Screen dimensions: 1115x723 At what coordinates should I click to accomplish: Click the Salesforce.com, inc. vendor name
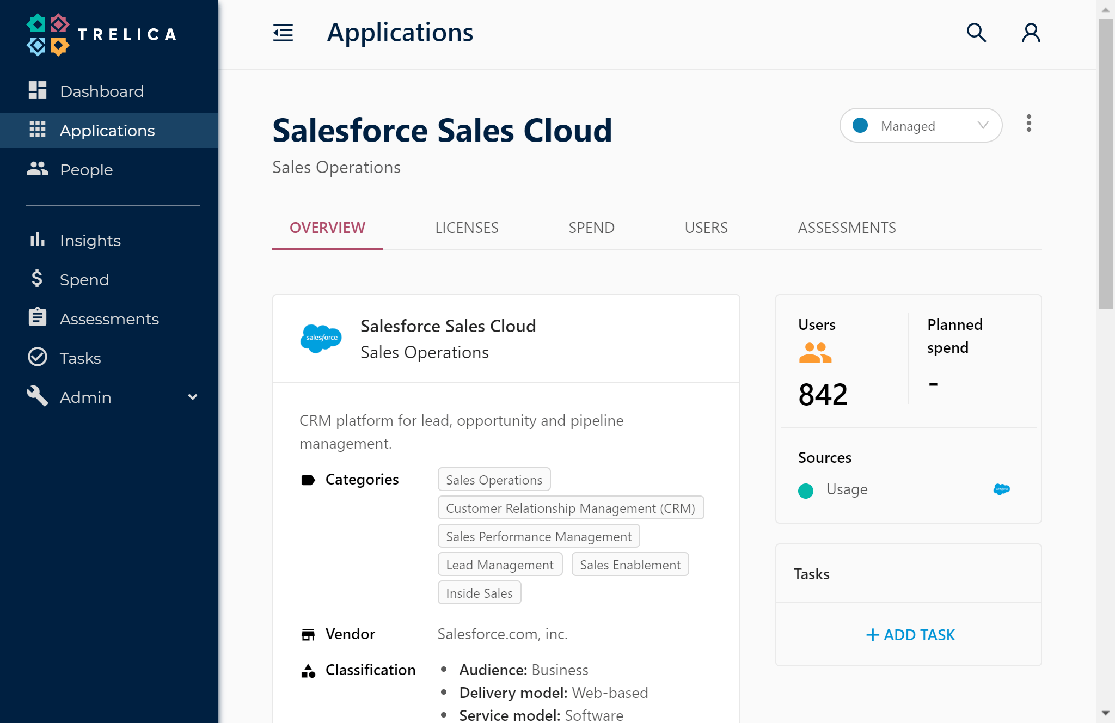click(503, 634)
